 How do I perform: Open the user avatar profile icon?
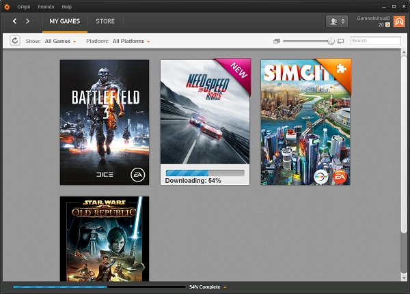[x=399, y=21]
